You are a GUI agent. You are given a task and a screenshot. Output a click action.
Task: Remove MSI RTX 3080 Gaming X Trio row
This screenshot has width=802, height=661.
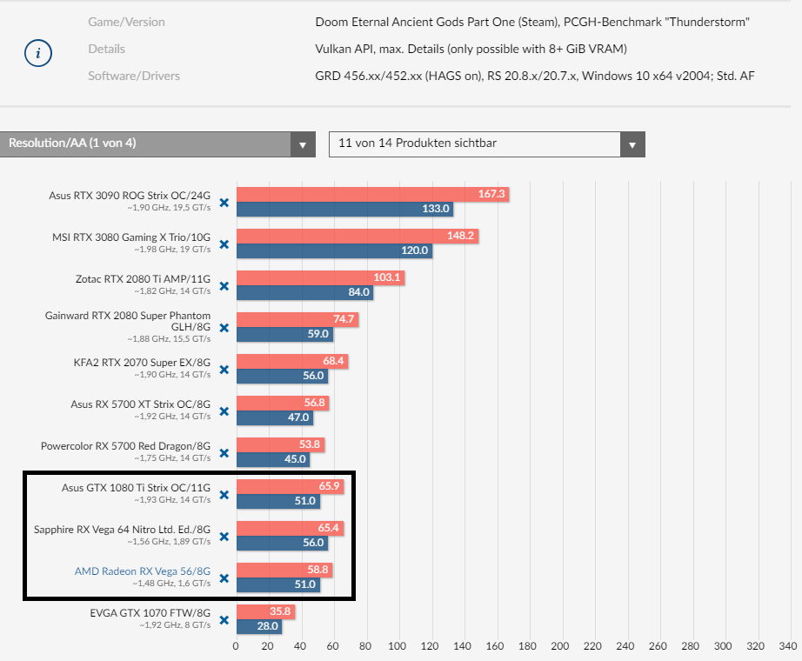coord(224,244)
